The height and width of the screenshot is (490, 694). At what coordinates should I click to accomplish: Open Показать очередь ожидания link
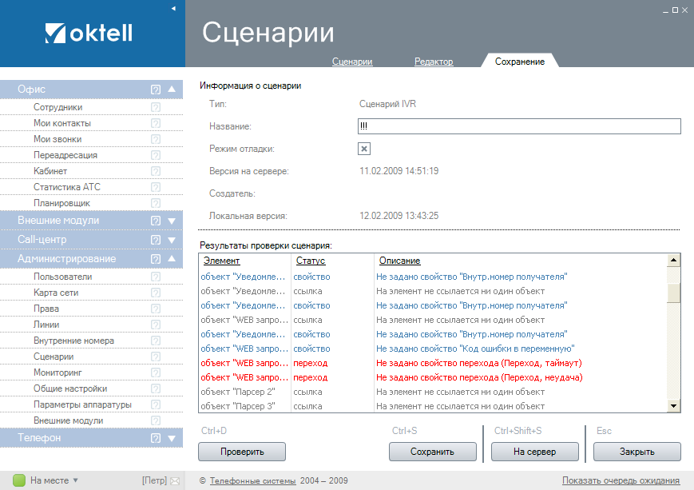coord(621,480)
